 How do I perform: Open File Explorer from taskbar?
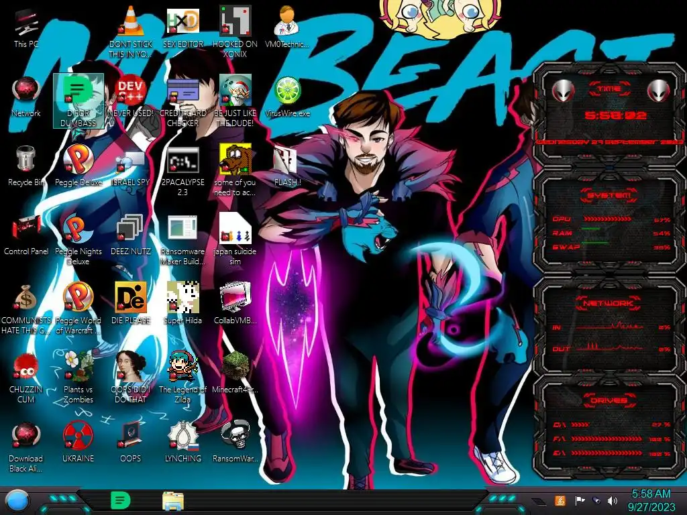click(173, 502)
